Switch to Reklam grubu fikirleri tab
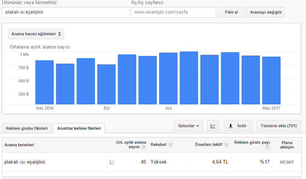This screenshot has width=306, height=179. (x=27, y=128)
